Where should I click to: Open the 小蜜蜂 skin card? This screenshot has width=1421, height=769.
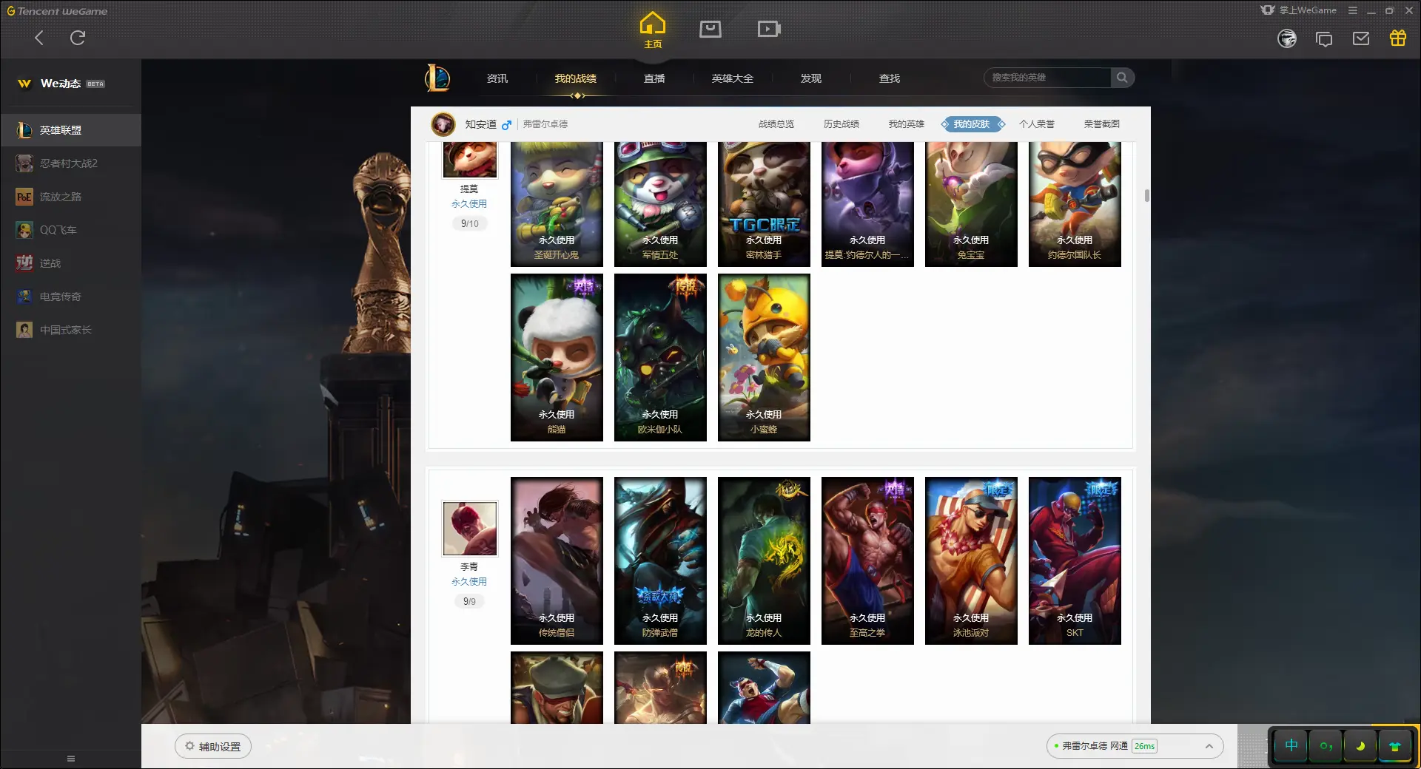[x=764, y=358]
